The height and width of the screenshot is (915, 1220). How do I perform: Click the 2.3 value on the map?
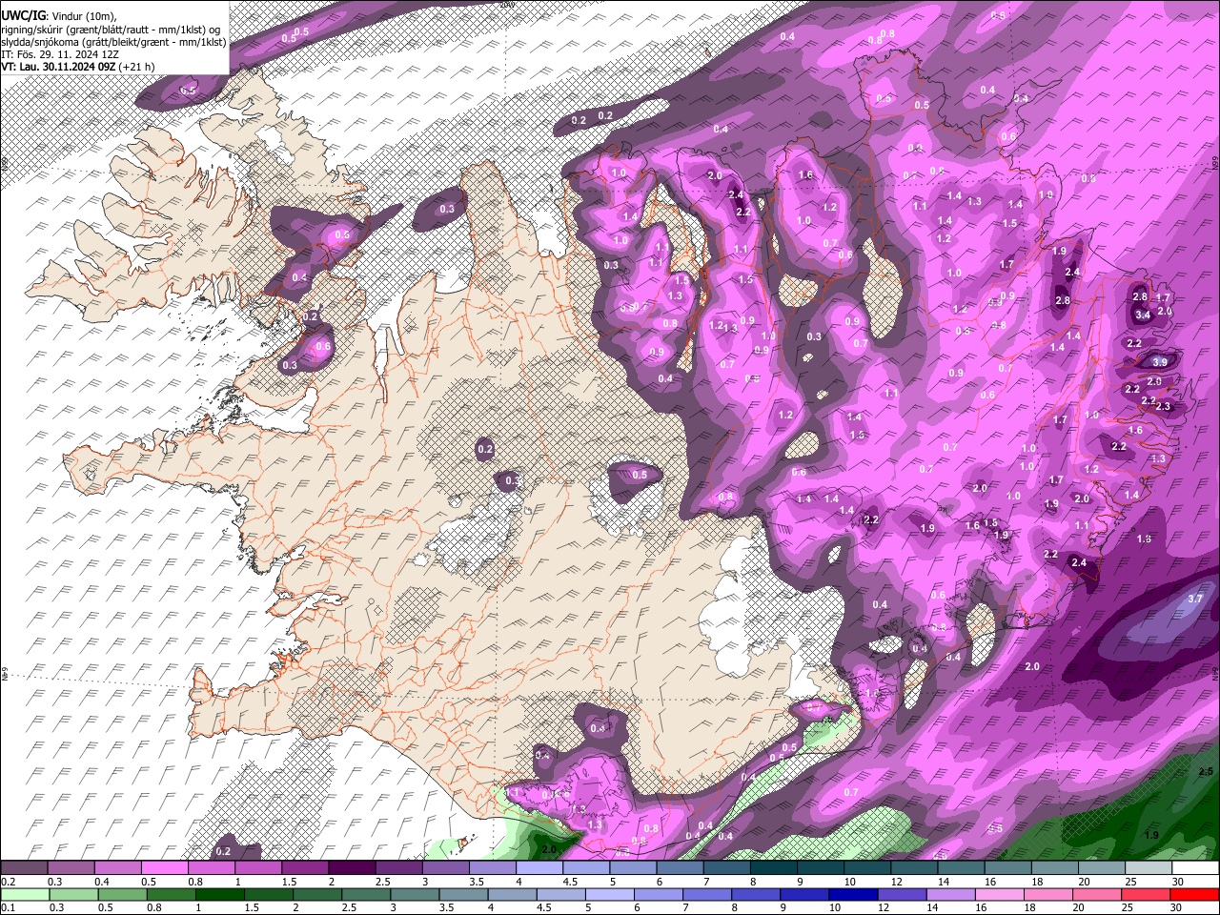(1163, 407)
